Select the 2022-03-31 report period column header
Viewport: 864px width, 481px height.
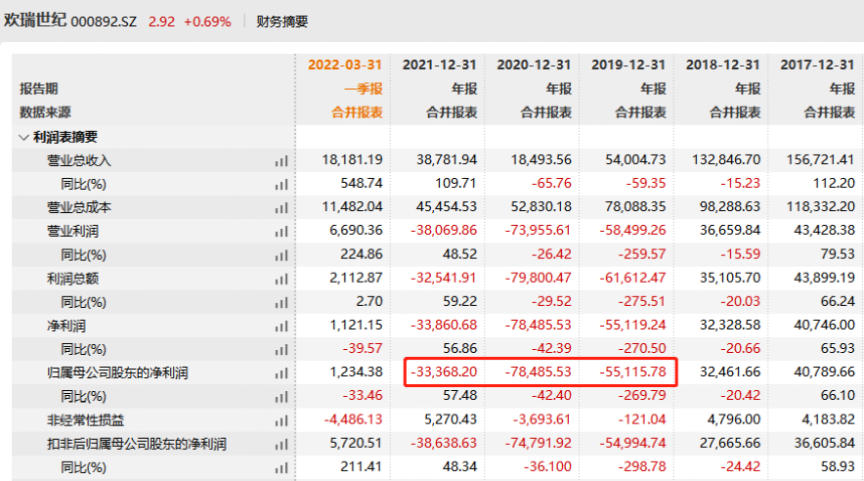(345, 65)
